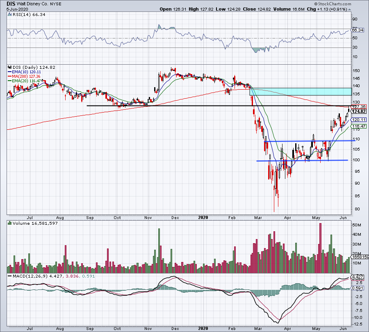Click the RSI(14) legend icon
Screen dimensions: 369x332
click(9, 15)
